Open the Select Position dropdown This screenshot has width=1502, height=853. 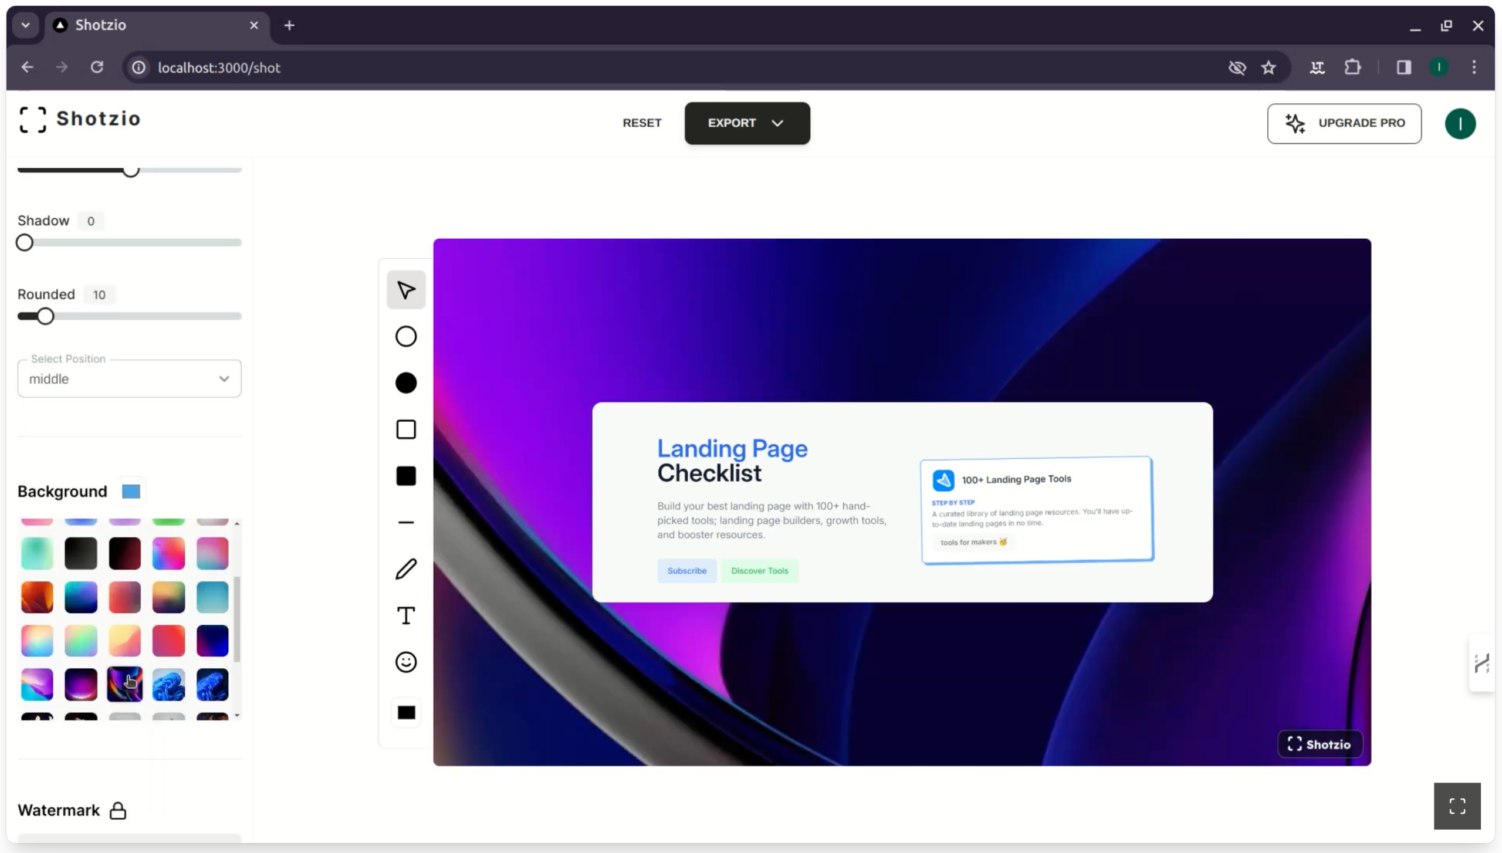[x=129, y=379]
